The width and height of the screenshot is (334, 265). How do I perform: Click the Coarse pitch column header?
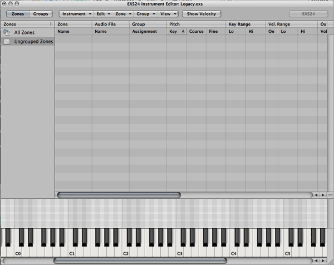(196, 31)
